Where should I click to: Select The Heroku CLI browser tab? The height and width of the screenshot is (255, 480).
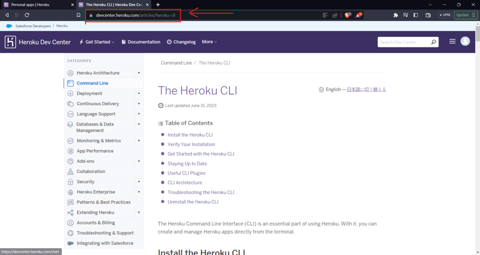click(114, 5)
